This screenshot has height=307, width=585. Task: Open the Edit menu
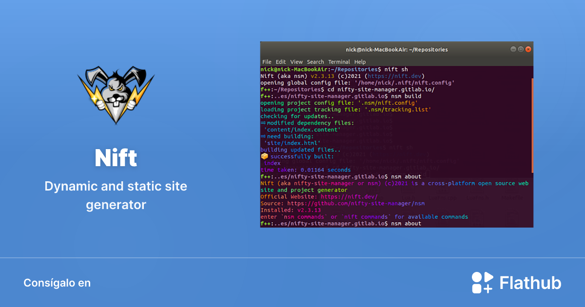point(281,62)
